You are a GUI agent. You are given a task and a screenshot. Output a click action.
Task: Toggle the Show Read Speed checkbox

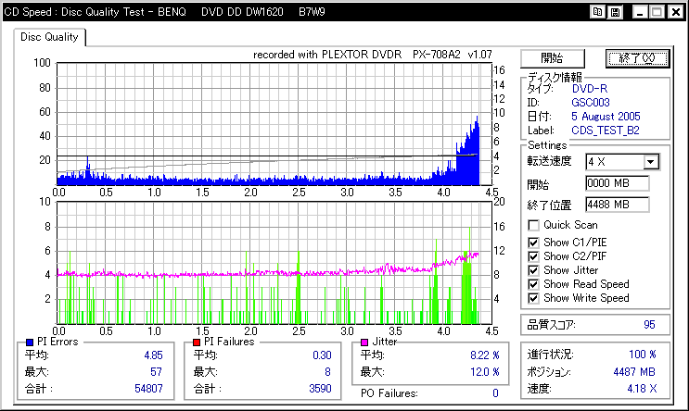coord(533,285)
